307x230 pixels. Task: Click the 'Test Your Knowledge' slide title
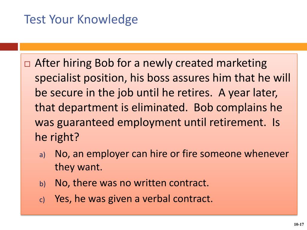[x=81, y=19]
